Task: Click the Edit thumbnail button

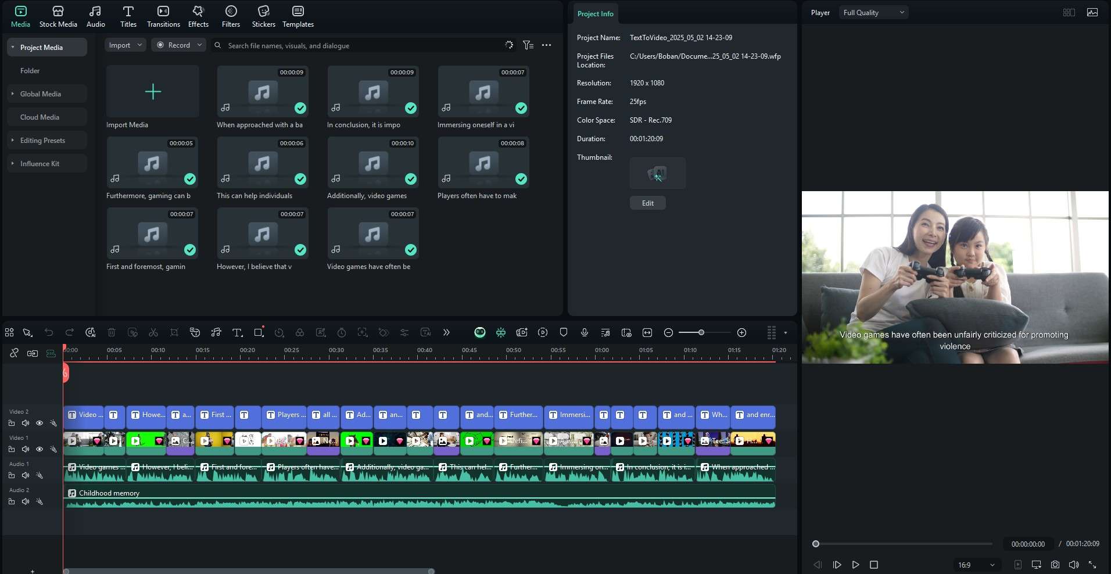Action: coord(648,203)
